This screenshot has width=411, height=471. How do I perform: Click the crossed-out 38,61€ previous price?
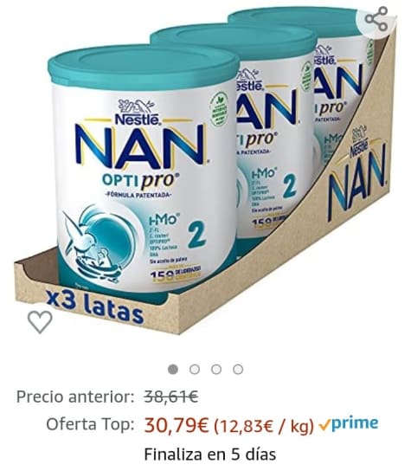click(x=171, y=397)
